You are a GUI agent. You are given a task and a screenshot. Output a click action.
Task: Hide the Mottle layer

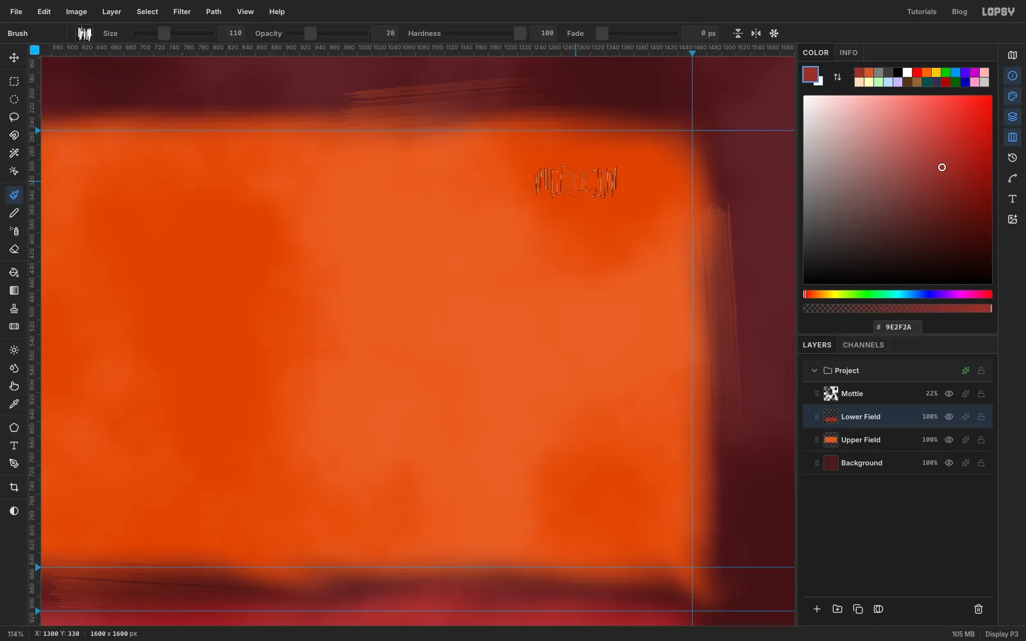pyautogui.click(x=949, y=394)
